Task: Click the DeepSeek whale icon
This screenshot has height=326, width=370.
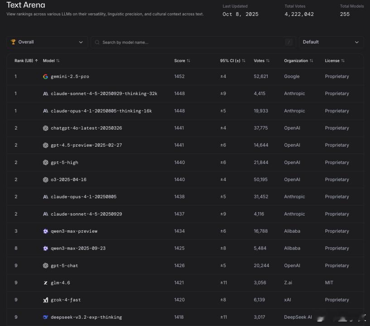Action: [45, 317]
